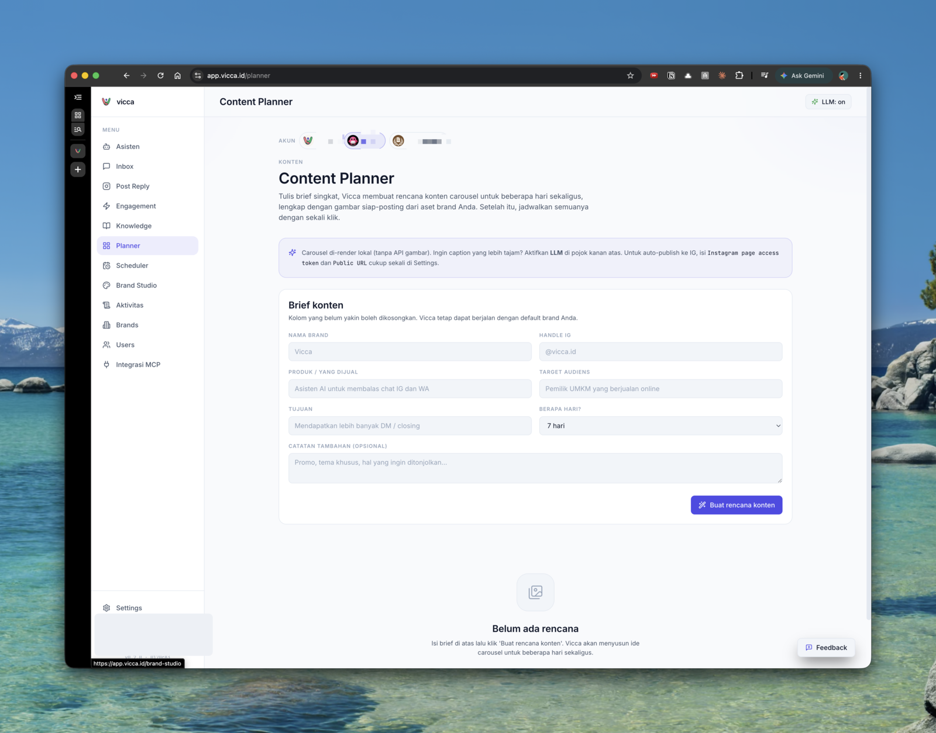The image size is (936, 733).
Task: Reload the page with the refresh icon
Action: pyautogui.click(x=160, y=75)
